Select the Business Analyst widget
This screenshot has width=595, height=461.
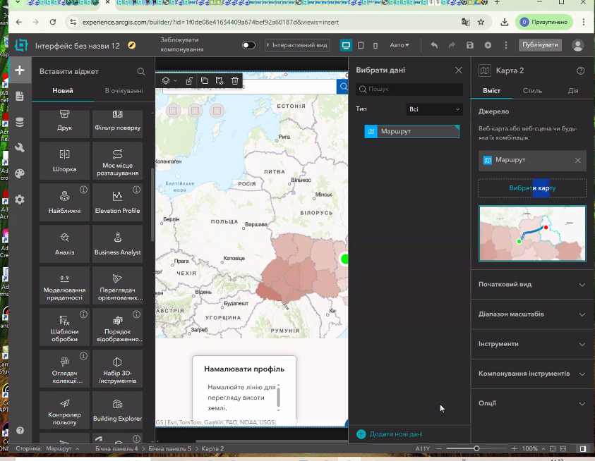click(x=117, y=243)
